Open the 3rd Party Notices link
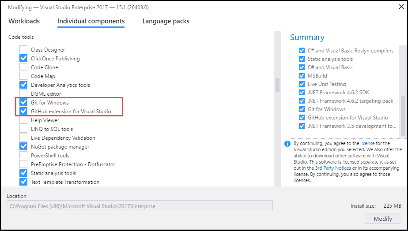The width and height of the screenshot is (408, 231). coord(333,168)
